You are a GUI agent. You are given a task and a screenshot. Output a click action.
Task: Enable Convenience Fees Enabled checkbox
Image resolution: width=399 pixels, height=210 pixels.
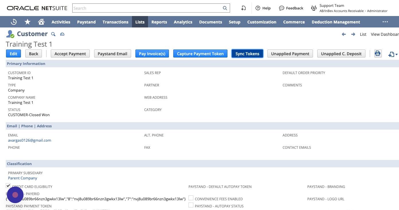(191, 198)
